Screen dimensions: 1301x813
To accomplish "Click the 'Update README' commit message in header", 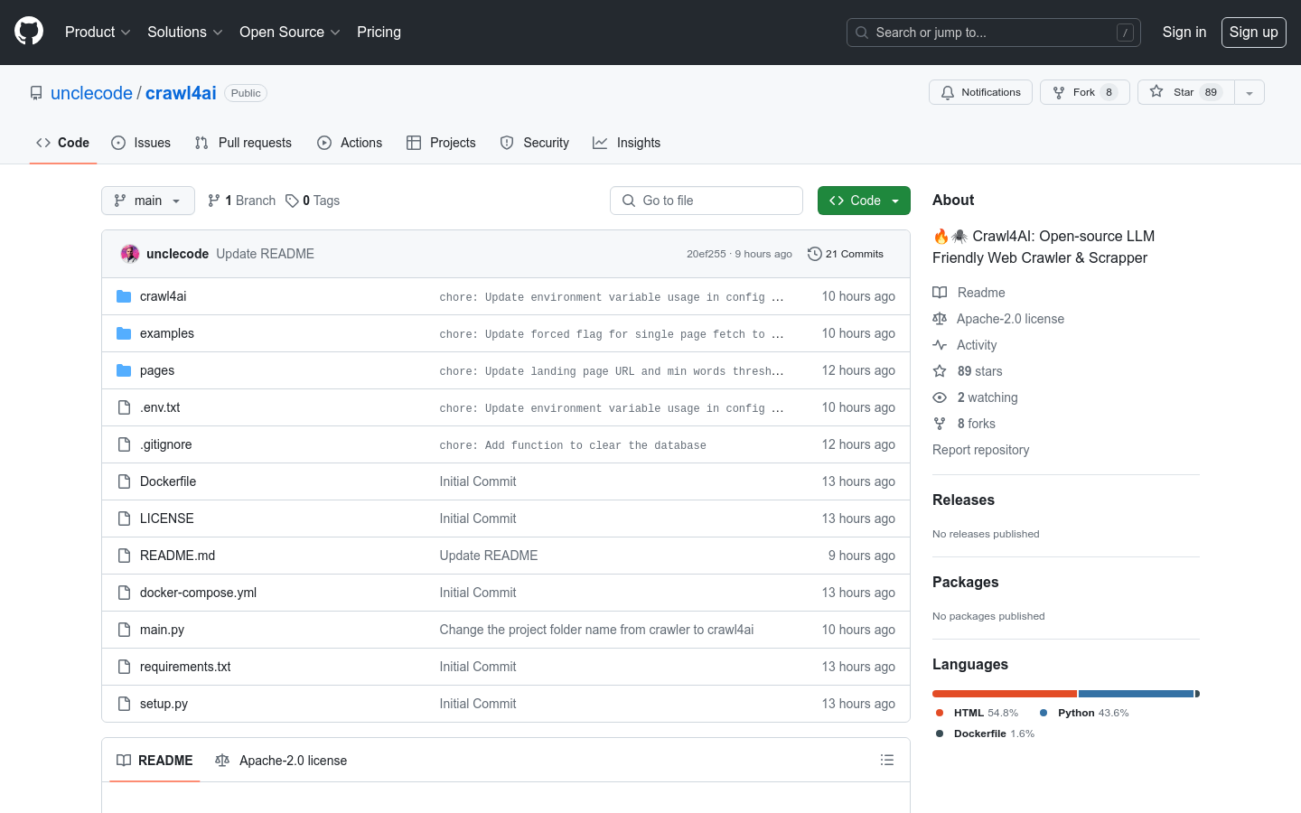I will pos(265,254).
